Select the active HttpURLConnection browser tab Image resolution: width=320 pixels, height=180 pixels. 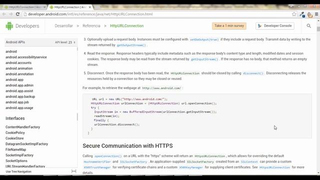tap(70, 7)
